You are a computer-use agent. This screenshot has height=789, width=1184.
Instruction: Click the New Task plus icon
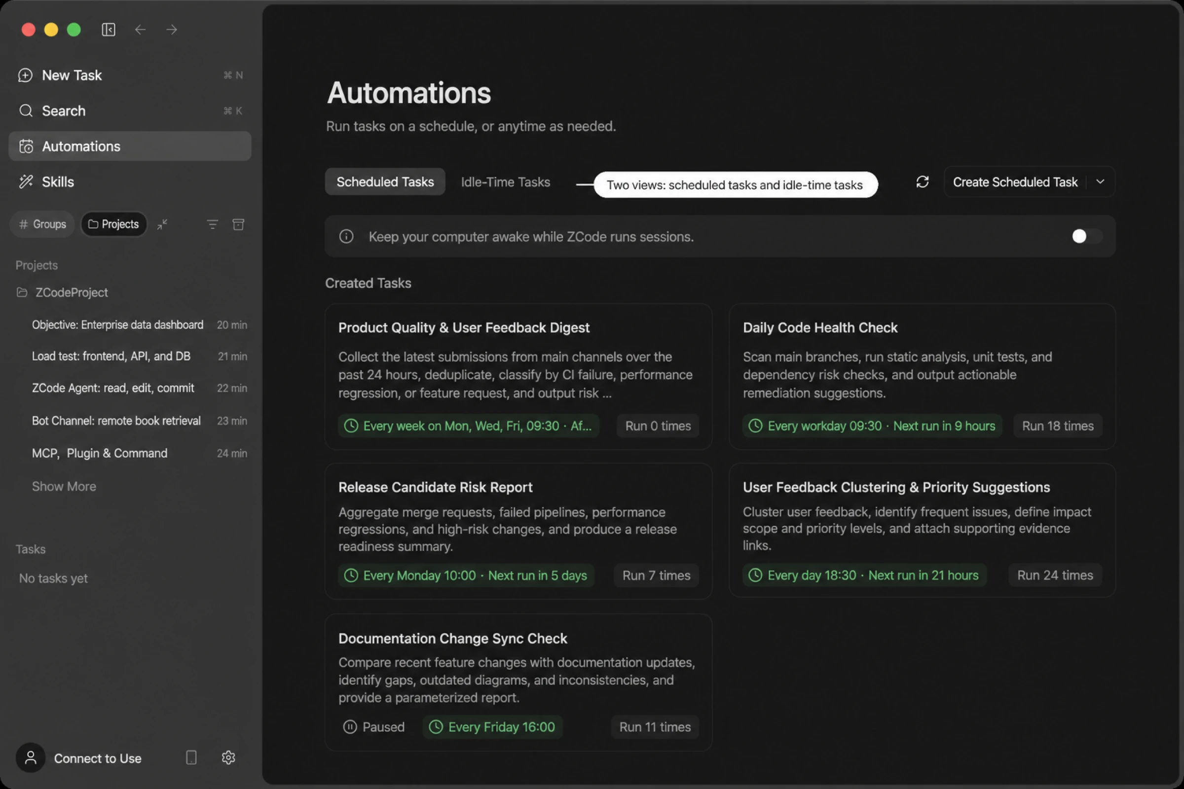coord(25,75)
